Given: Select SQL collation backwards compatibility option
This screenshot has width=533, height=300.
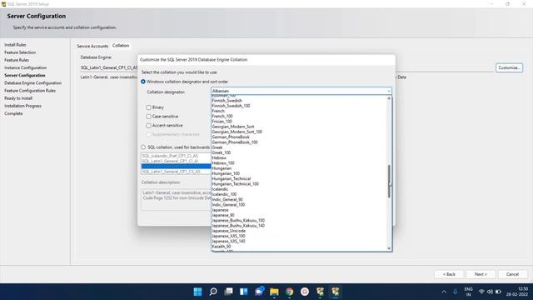Looking at the screenshot, I should point(143,147).
